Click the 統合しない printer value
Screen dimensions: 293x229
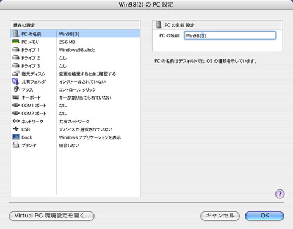click(x=69, y=145)
